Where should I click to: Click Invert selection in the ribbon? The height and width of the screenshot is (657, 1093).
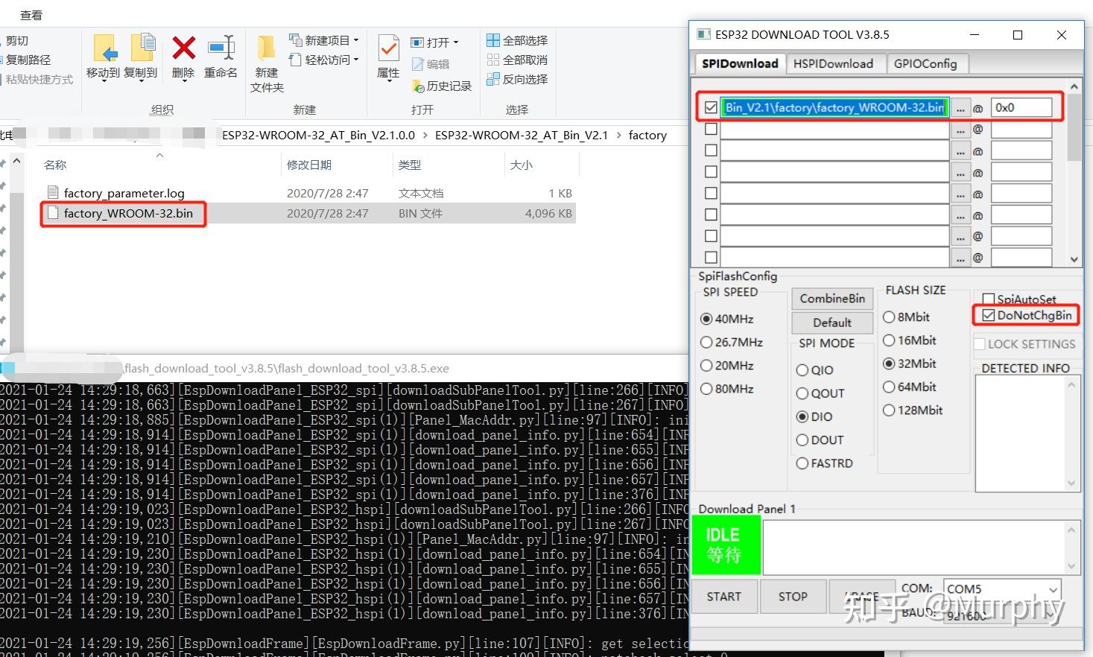coord(517,79)
